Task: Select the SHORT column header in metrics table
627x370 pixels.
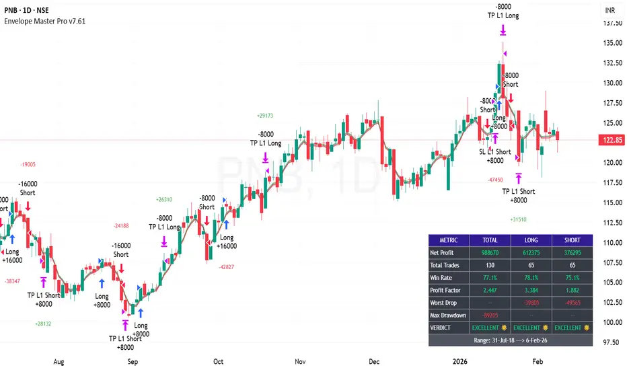Action: (x=572, y=240)
